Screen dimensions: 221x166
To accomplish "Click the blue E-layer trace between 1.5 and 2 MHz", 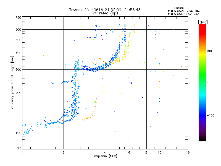I will click(x=55, y=122).
